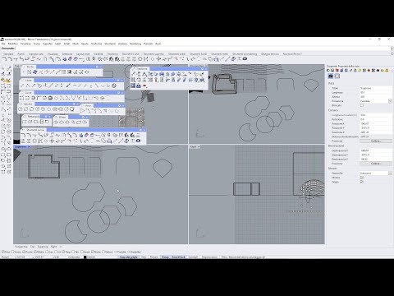Enable the Bloccata checkbox in view properties

[362, 105]
